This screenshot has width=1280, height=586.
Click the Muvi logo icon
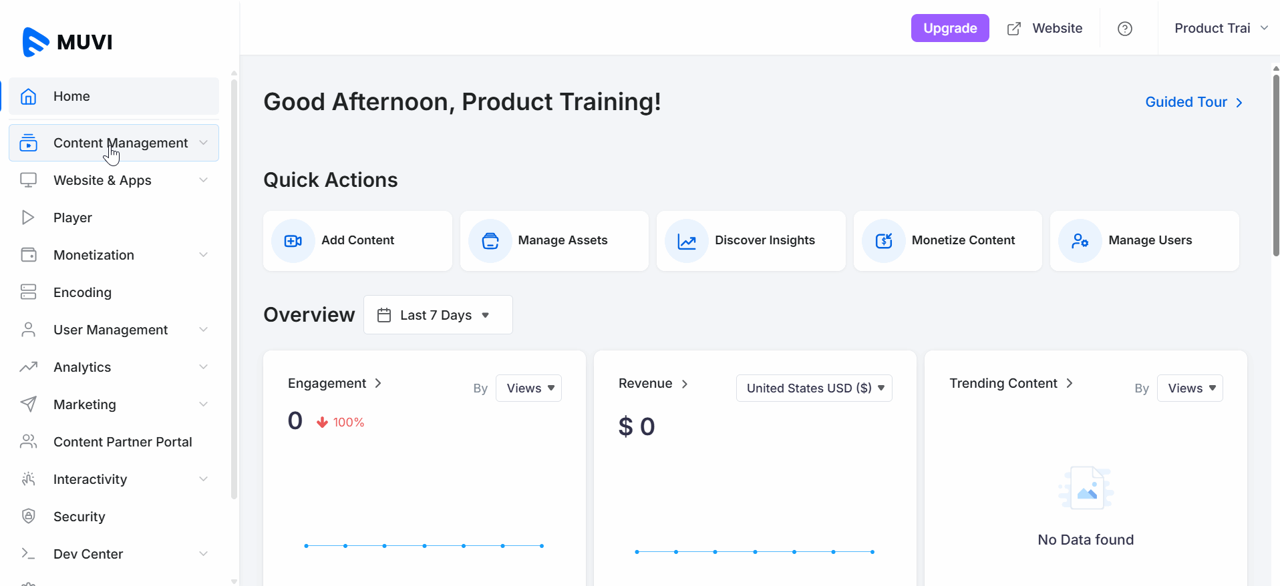[35, 42]
